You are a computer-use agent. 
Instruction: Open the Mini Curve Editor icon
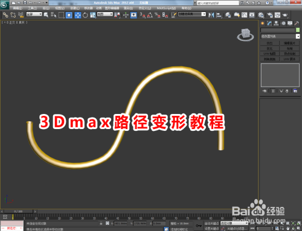[5, 217]
